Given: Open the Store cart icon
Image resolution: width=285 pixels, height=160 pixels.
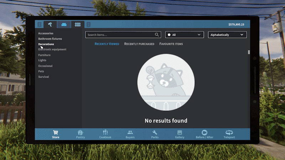Looking at the screenshot, I should tap(56, 132).
